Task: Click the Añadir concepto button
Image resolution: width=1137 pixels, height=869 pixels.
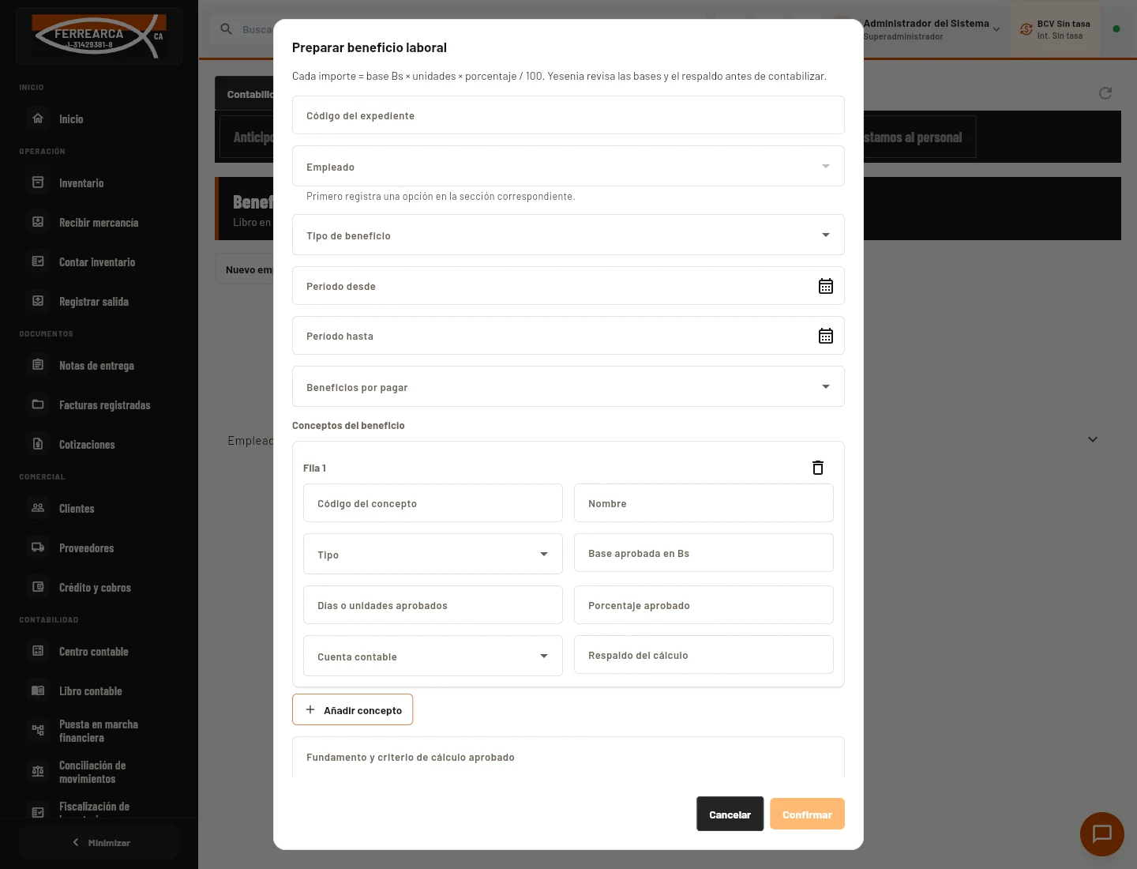Action: [x=352, y=709]
